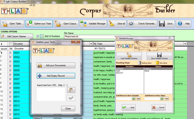Click the Save floppy disk button

[167, 24]
